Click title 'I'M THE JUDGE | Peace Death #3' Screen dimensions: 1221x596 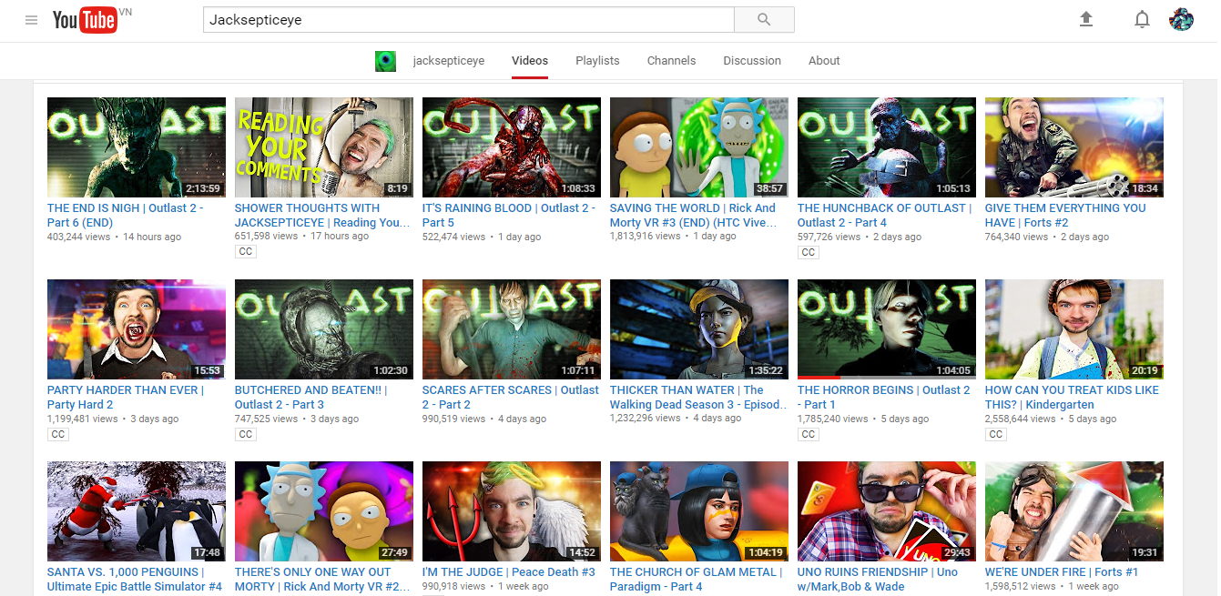(x=509, y=572)
